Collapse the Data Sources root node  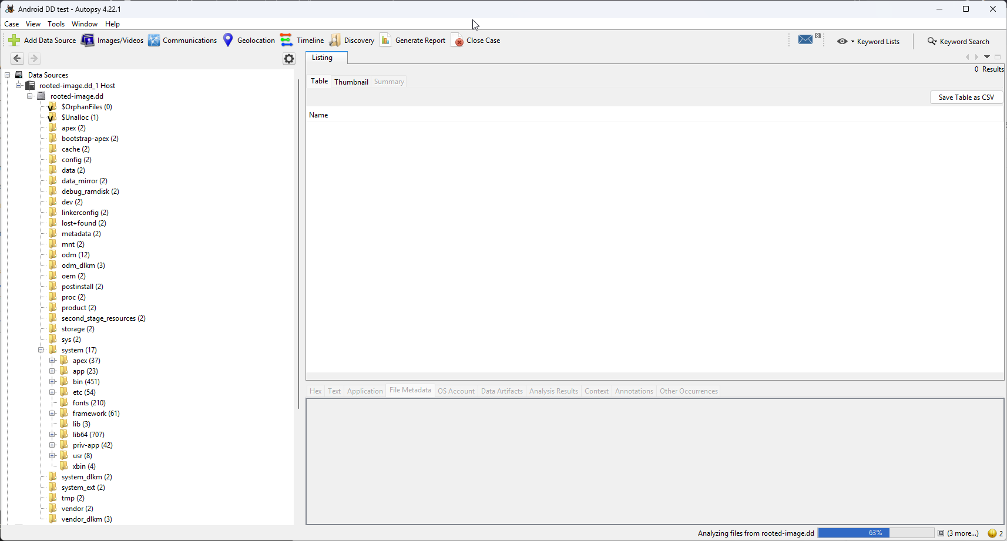click(x=8, y=75)
